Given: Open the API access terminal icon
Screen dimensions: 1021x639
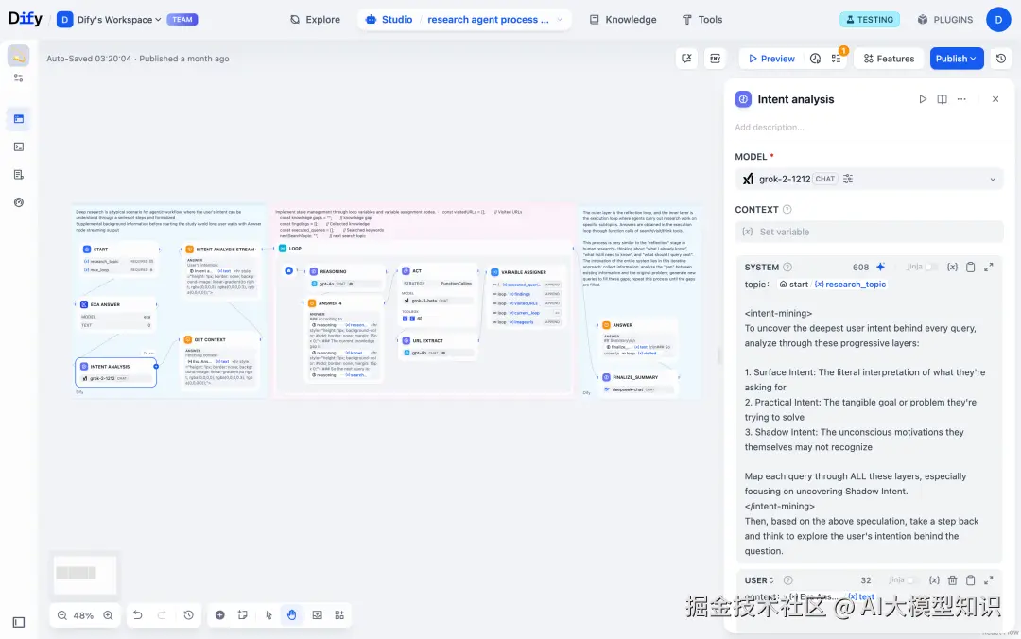Looking at the screenshot, I should point(19,147).
